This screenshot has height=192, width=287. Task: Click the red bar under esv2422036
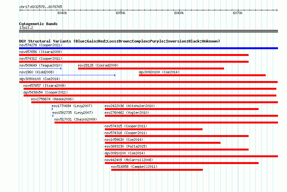click(x=182, y=109)
